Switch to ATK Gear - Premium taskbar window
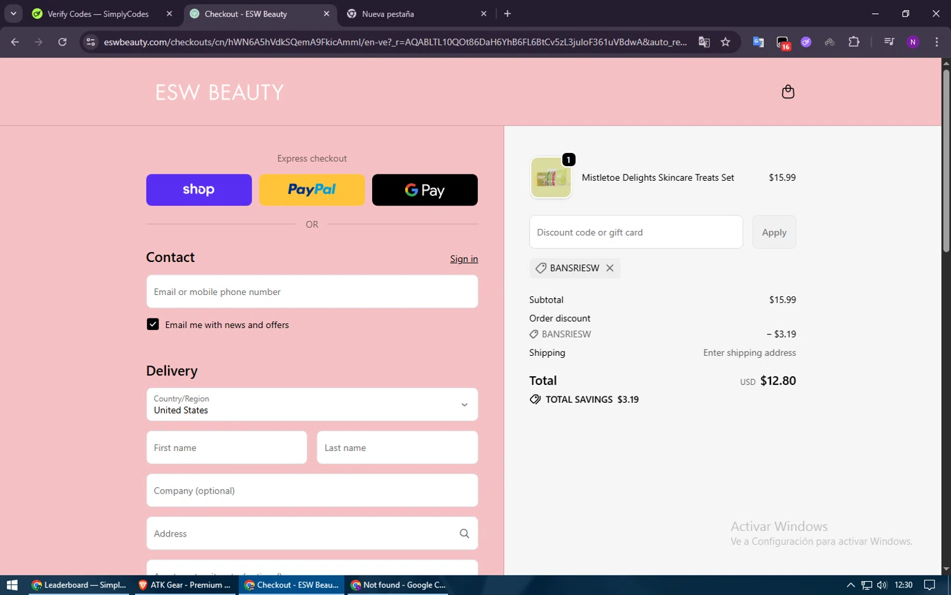 [x=184, y=585]
